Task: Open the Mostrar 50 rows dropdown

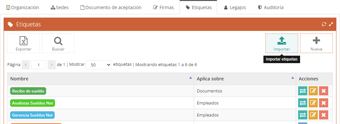Action: [99, 65]
